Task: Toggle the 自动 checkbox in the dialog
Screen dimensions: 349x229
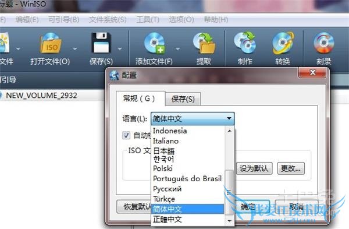Action: coord(126,135)
